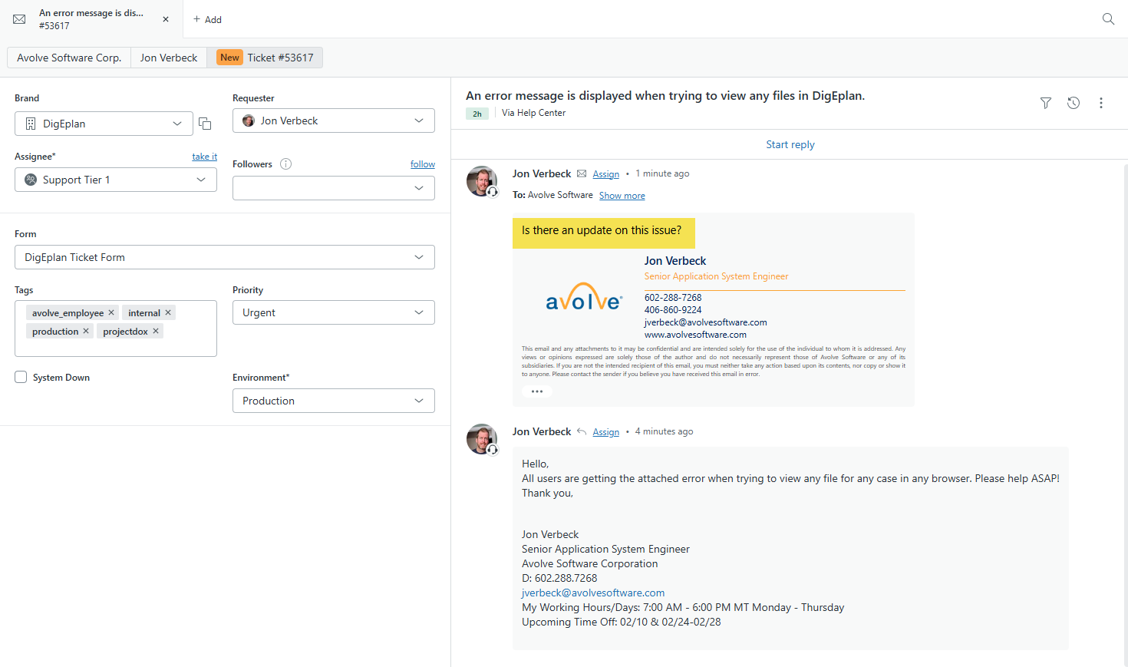Close the ticket #53617 tab
The image size is (1128, 667).
pyautogui.click(x=166, y=19)
